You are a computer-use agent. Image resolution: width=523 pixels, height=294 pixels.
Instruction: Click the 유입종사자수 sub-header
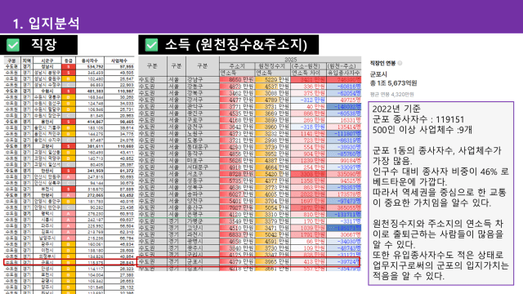[344, 73]
